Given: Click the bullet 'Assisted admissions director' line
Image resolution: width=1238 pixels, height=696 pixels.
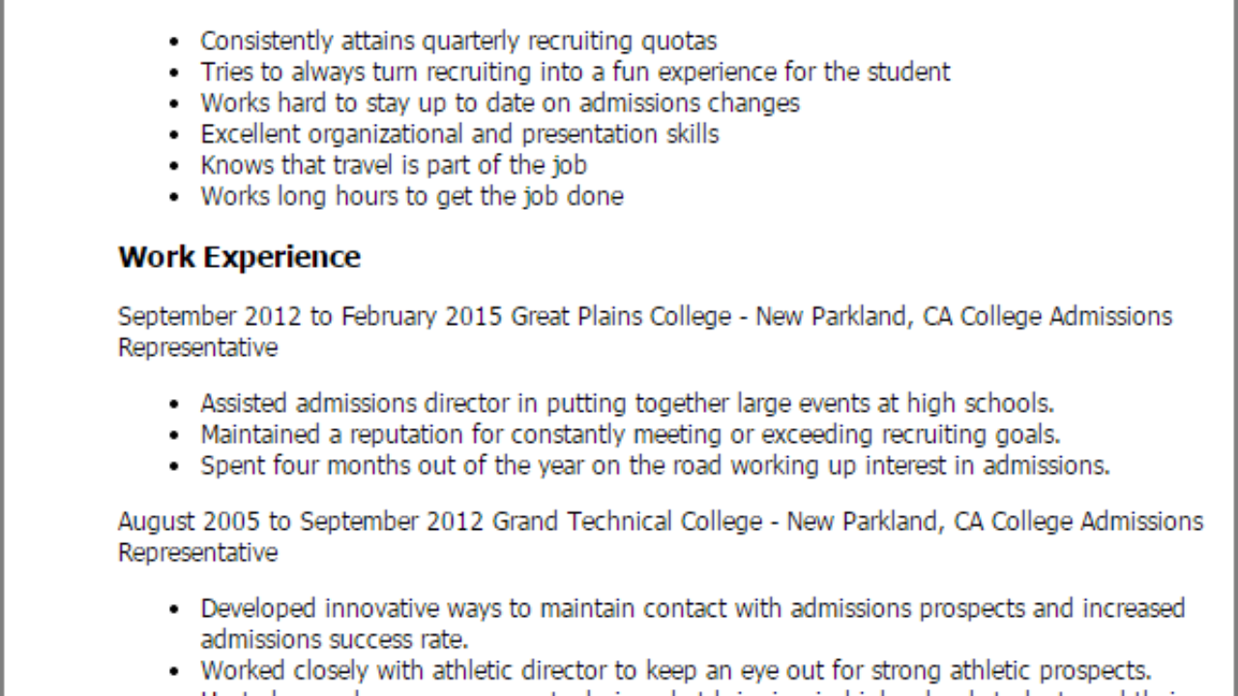Looking at the screenshot, I should coord(627,403).
